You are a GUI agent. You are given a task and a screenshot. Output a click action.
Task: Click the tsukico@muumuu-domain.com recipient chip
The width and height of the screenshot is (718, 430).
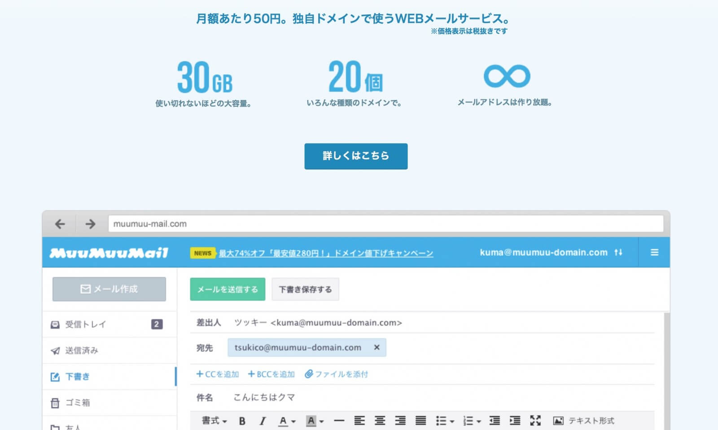[307, 347]
